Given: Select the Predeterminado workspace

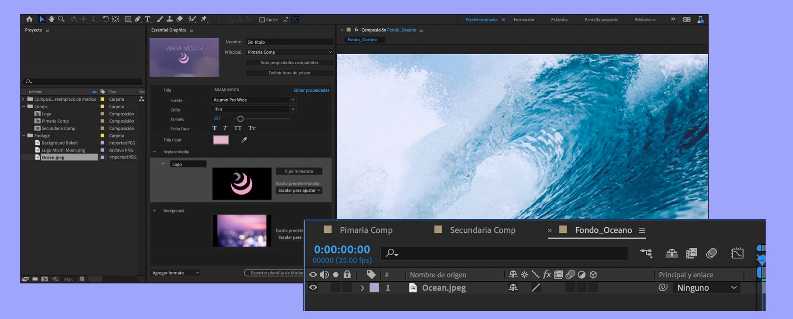Looking at the screenshot, I should 481,20.
